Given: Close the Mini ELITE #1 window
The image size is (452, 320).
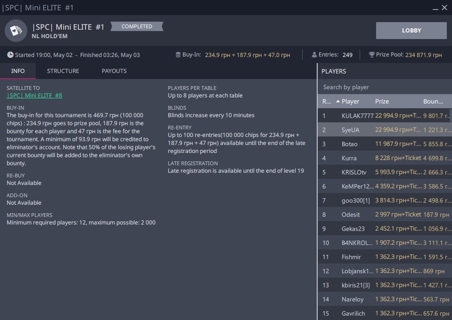Looking at the screenshot, I should 444,8.
